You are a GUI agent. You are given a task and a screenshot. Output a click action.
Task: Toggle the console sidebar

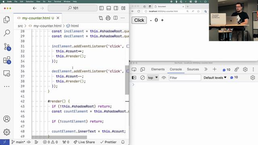(x=134, y=78)
